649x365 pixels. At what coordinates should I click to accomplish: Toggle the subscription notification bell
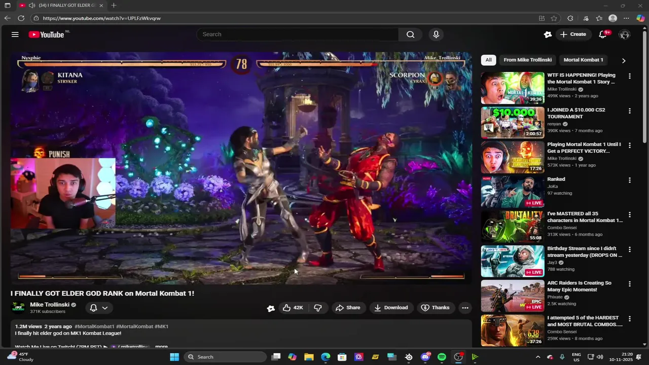(x=93, y=308)
